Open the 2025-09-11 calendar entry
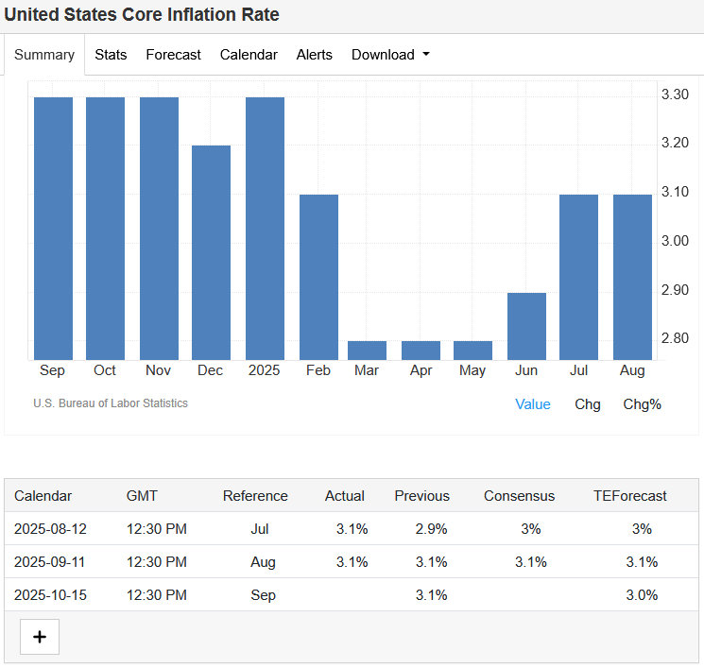The height and width of the screenshot is (668, 704). 49,562
